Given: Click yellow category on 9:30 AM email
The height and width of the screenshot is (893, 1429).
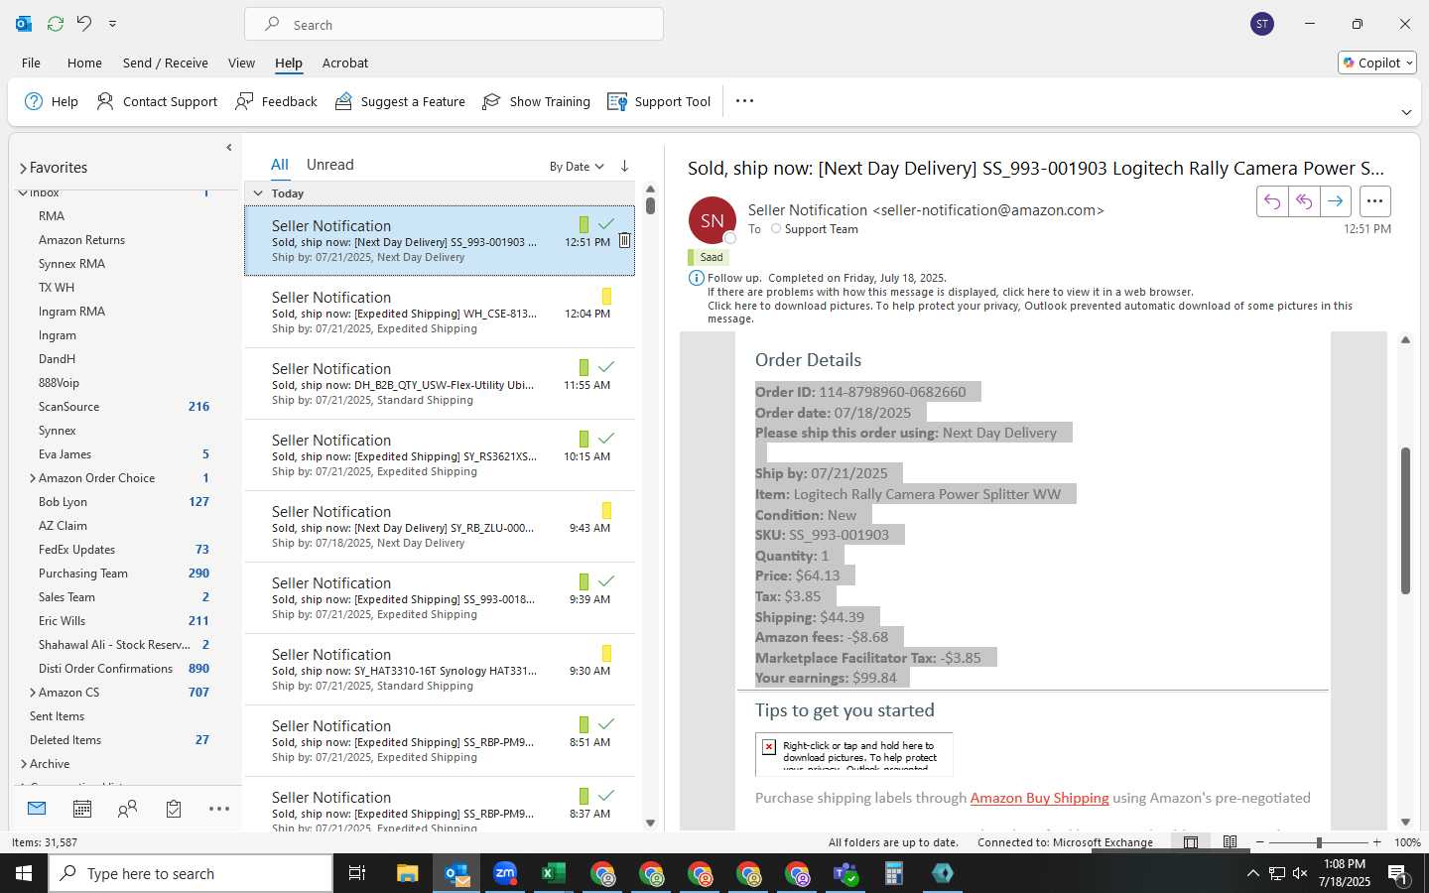Looking at the screenshot, I should (x=606, y=653).
